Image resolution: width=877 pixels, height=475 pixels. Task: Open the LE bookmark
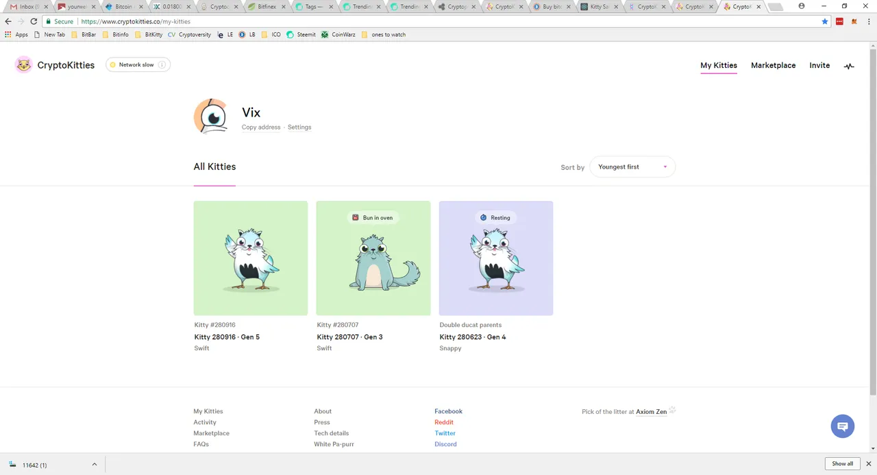point(225,34)
